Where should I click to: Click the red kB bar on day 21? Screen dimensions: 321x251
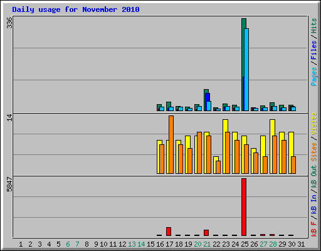tap(206, 233)
